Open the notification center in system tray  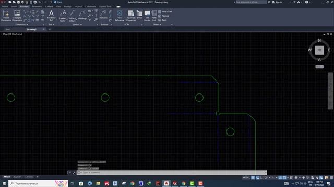point(329,183)
